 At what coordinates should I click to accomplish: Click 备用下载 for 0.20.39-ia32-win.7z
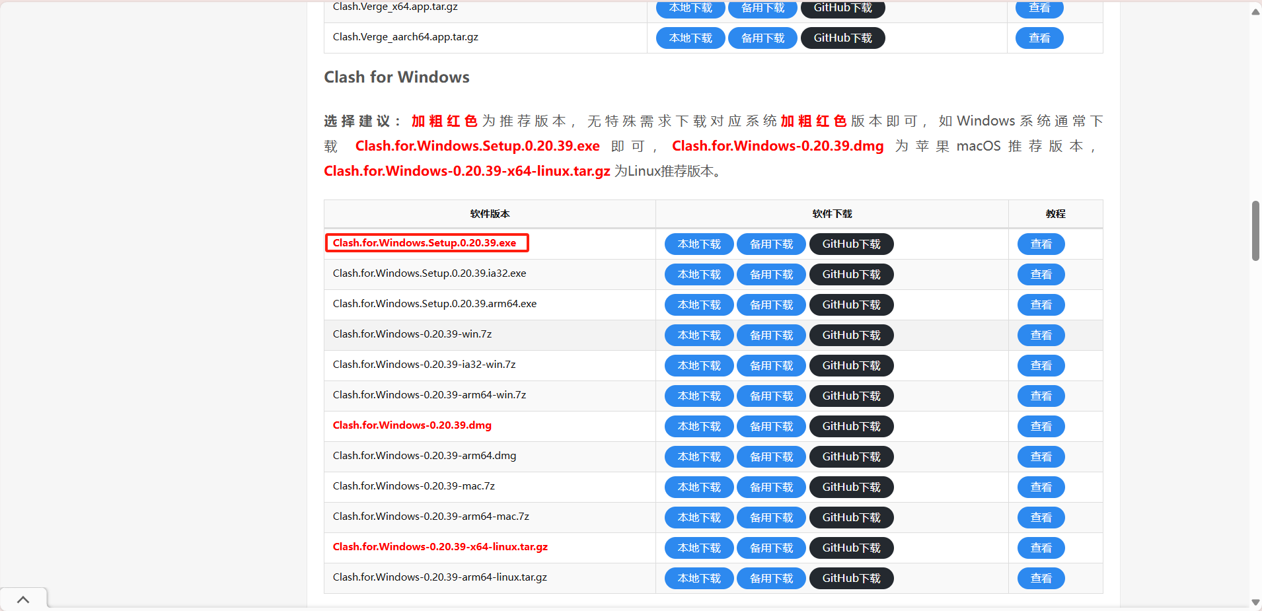coord(771,366)
